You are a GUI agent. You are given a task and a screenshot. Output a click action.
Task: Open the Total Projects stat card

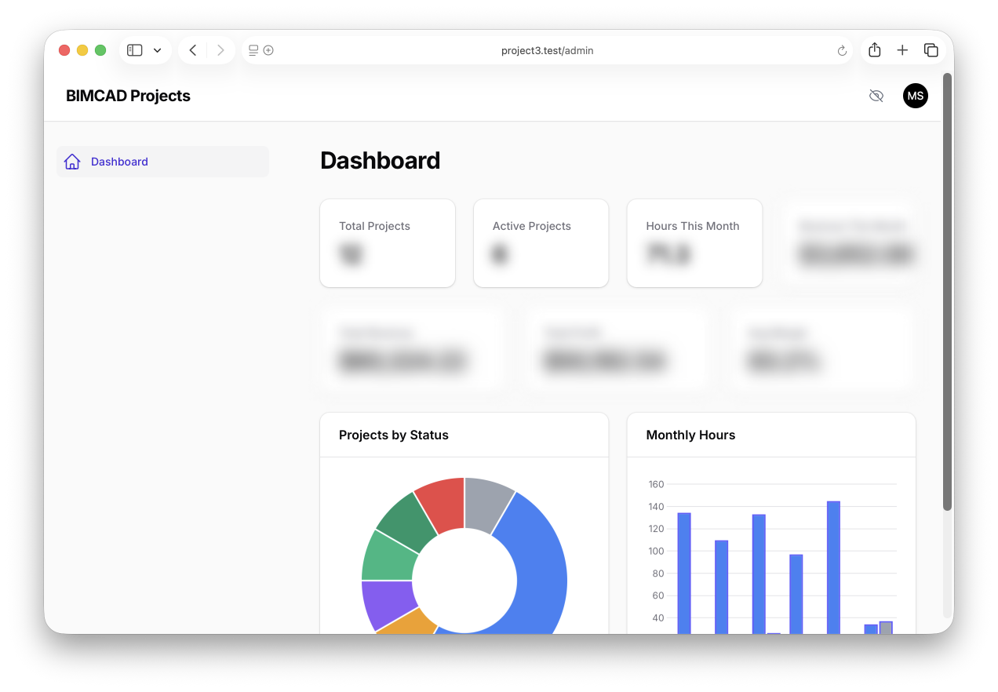(388, 243)
